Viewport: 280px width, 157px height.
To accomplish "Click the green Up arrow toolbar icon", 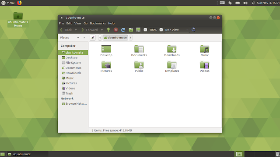I will [108, 30].
